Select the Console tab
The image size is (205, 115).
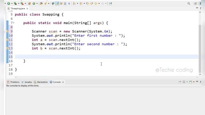[55, 82]
